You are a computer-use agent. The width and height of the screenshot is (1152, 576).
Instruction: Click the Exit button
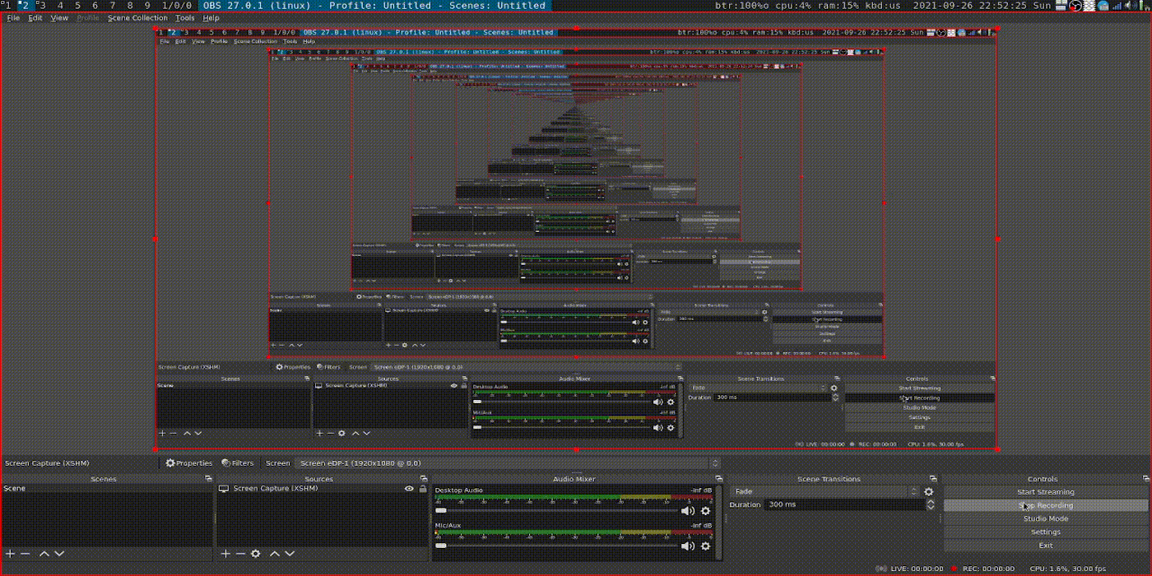click(1046, 545)
